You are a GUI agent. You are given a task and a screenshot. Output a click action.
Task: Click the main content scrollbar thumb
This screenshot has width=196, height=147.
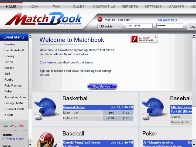pyautogui.click(x=194, y=72)
